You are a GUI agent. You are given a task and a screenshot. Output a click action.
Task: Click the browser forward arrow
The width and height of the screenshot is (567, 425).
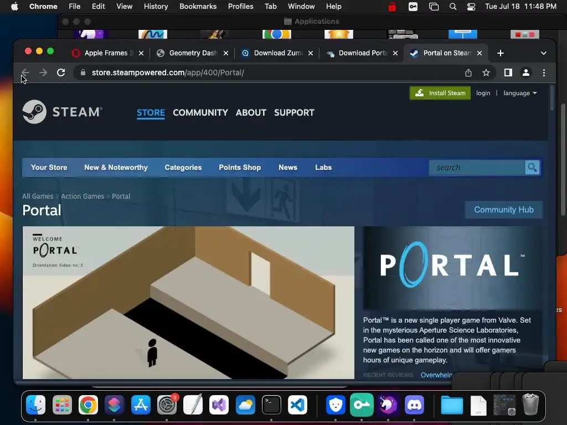pos(43,72)
